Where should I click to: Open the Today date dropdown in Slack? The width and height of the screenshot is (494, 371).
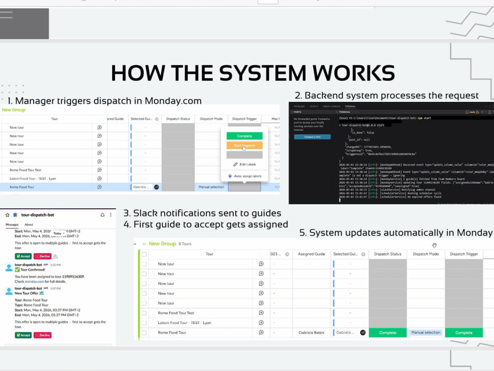(59, 233)
